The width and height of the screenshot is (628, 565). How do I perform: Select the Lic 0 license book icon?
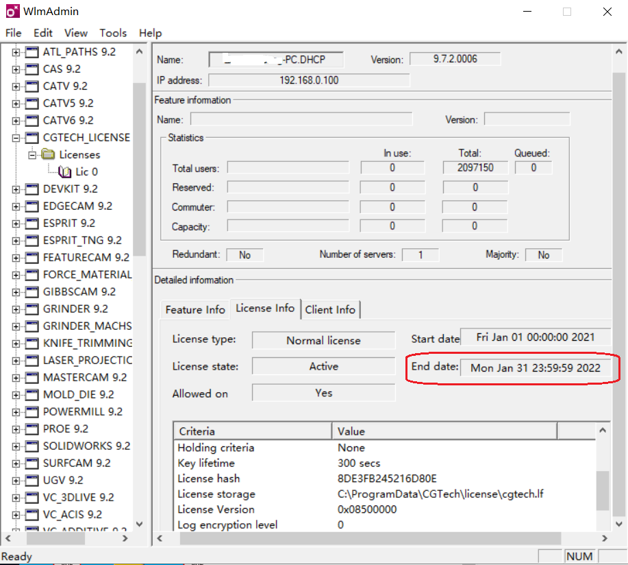pyautogui.click(x=64, y=172)
